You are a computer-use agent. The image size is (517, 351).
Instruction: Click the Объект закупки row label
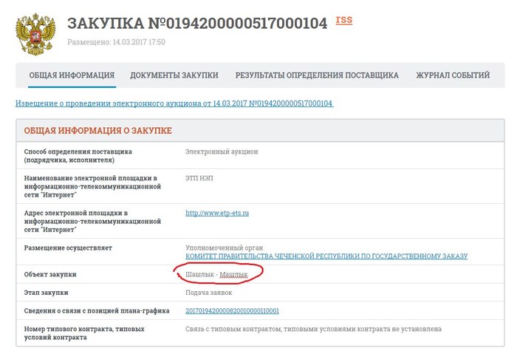pos(50,275)
